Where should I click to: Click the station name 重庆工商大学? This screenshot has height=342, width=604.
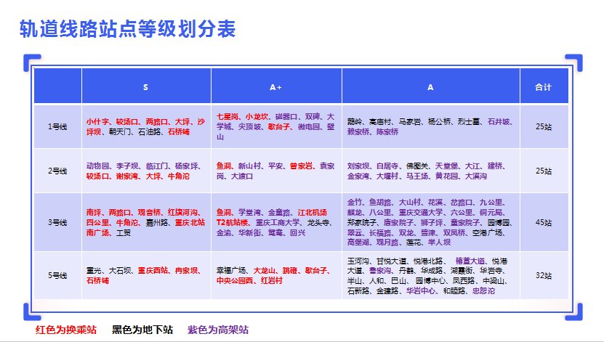tap(278, 222)
